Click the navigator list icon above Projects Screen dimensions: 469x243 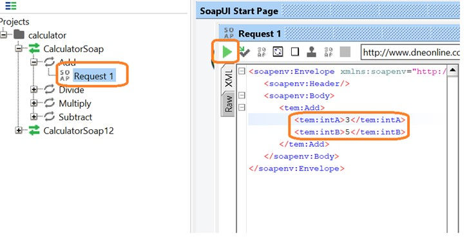click(x=11, y=5)
